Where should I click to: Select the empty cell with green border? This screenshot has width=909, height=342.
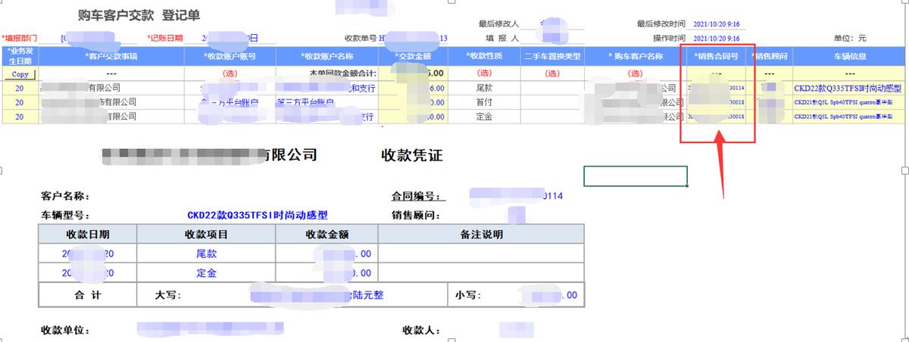(x=636, y=176)
